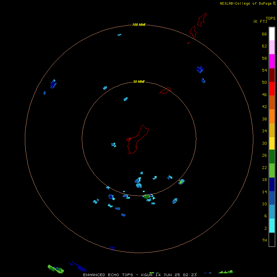Image resolution: width=277 pixels, height=277 pixels.
Task: Click the Guam island outline at radar center
Action: (138, 139)
